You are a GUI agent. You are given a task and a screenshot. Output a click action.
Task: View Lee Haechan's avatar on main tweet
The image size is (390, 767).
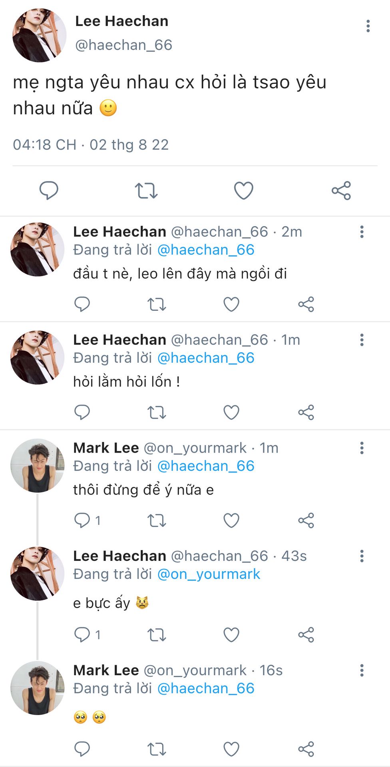tap(39, 35)
